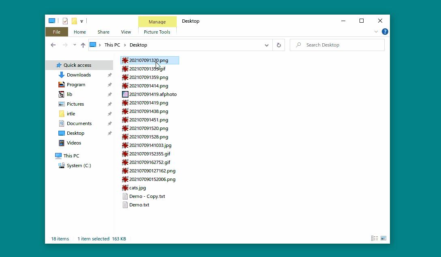
Task: Select file 20210709162752.gif
Action: [150, 162]
